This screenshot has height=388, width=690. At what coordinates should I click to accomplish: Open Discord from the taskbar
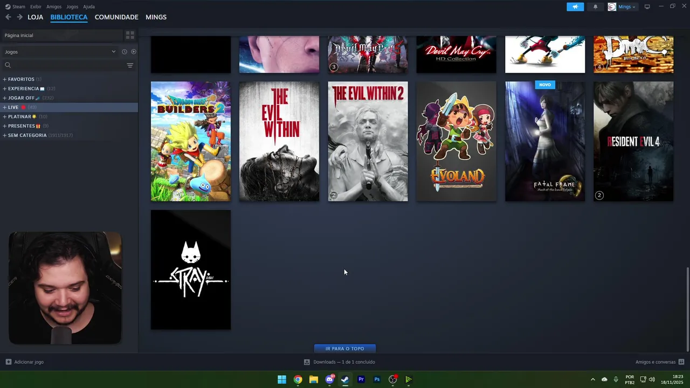[x=329, y=379]
